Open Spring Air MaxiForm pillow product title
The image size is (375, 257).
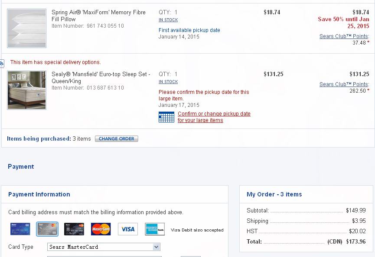98,16
